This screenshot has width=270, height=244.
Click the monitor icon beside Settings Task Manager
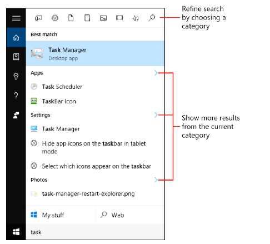pos(34,128)
